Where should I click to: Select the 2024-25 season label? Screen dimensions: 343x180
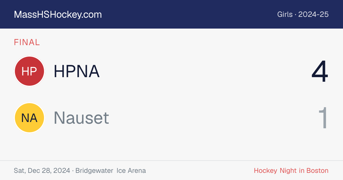point(314,15)
